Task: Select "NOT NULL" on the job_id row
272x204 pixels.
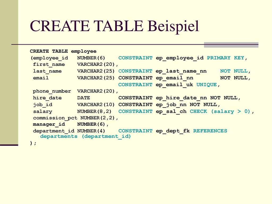Action: (x=203, y=105)
